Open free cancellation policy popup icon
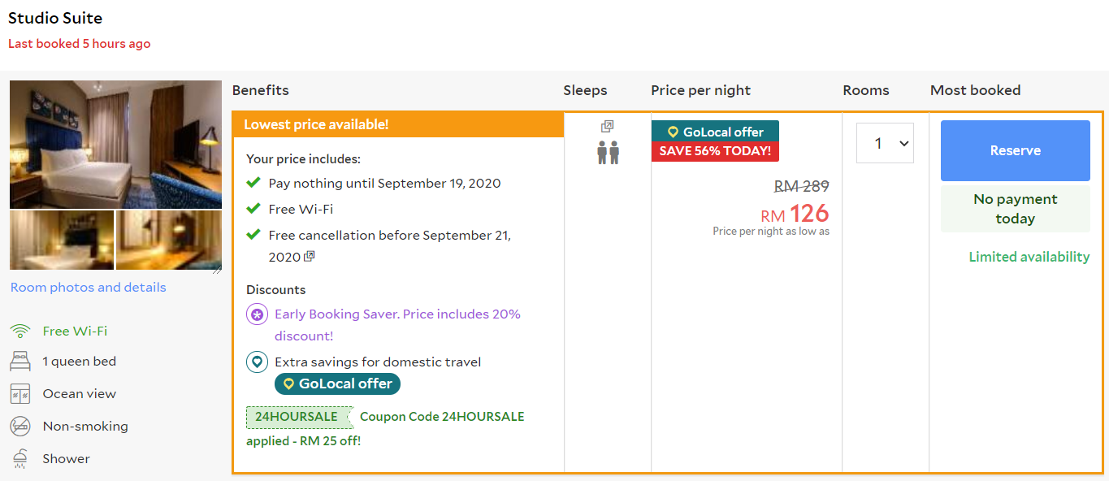 (x=309, y=257)
